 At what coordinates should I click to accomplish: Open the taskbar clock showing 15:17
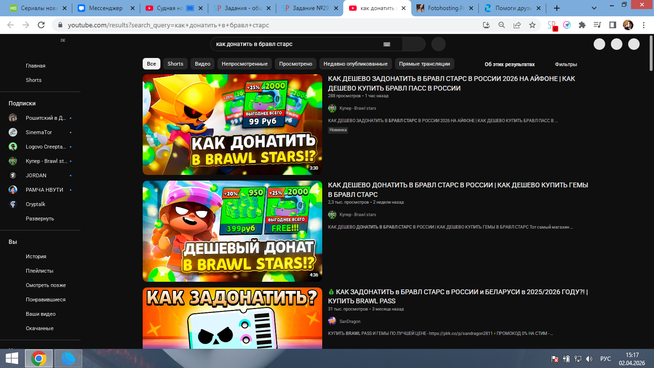pos(632,359)
